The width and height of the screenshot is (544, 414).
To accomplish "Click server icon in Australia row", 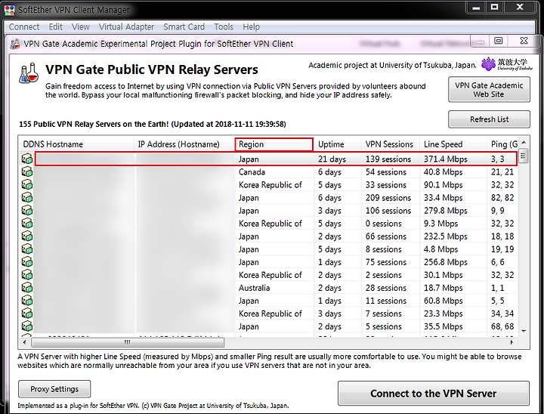I will tap(27, 288).
